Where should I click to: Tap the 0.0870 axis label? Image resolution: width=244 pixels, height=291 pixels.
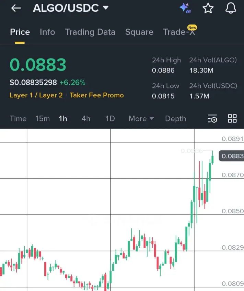point(233,175)
